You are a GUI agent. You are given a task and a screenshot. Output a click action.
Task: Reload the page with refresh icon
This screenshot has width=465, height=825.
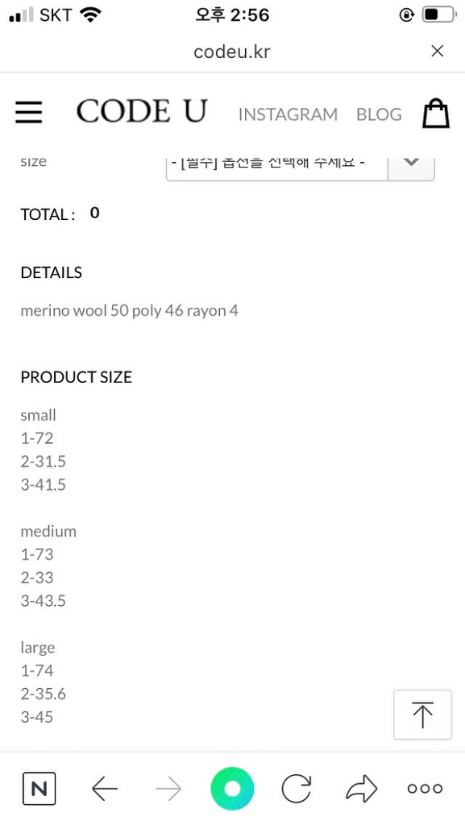pos(297,789)
